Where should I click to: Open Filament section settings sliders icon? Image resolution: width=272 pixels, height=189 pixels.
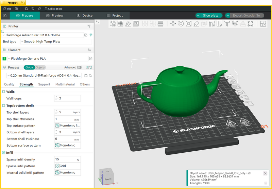coord(89,50)
